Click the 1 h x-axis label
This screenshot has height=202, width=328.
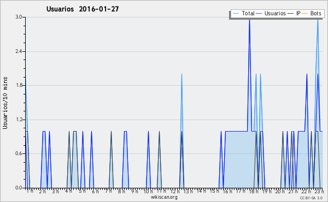[30, 191]
